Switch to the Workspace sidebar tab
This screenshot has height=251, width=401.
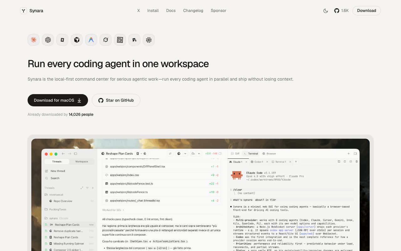coord(81,162)
